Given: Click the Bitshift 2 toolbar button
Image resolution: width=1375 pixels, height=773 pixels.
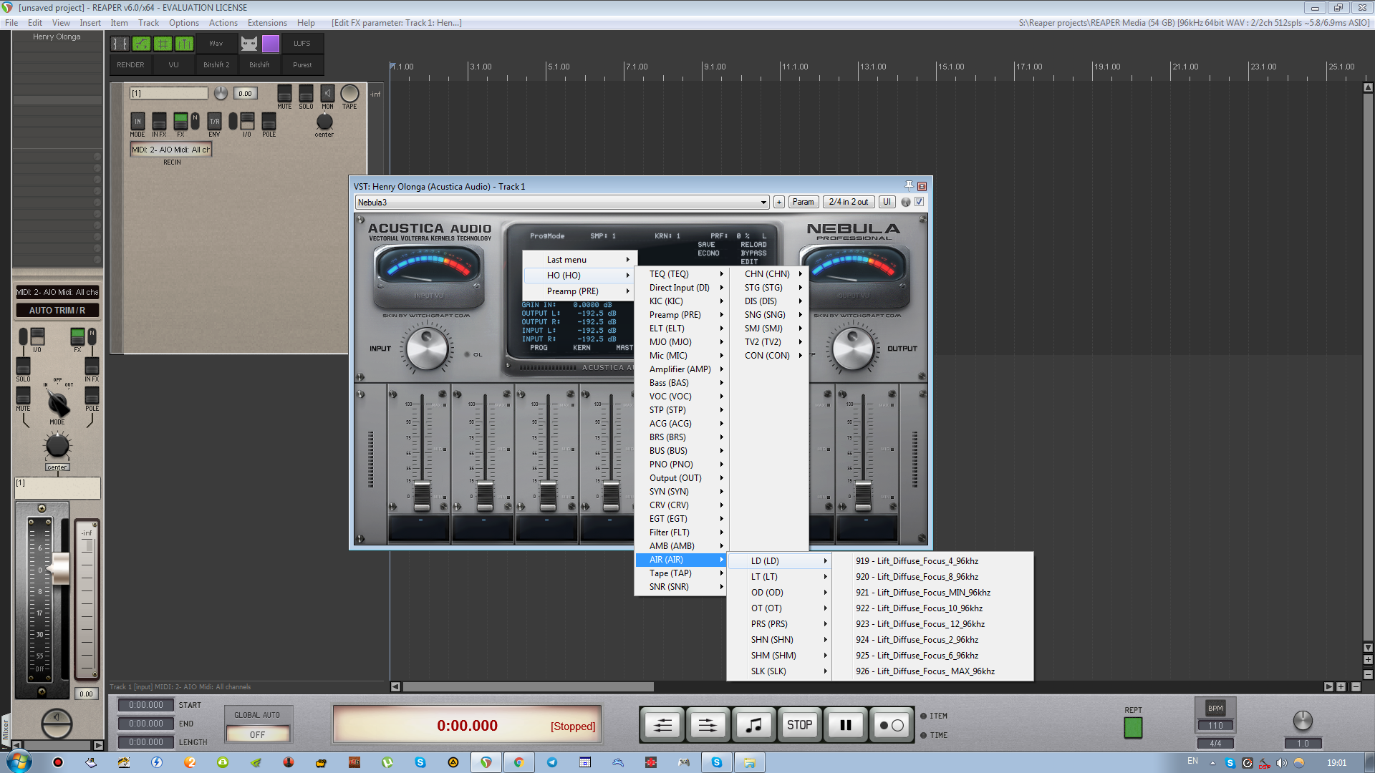Looking at the screenshot, I should click(216, 64).
